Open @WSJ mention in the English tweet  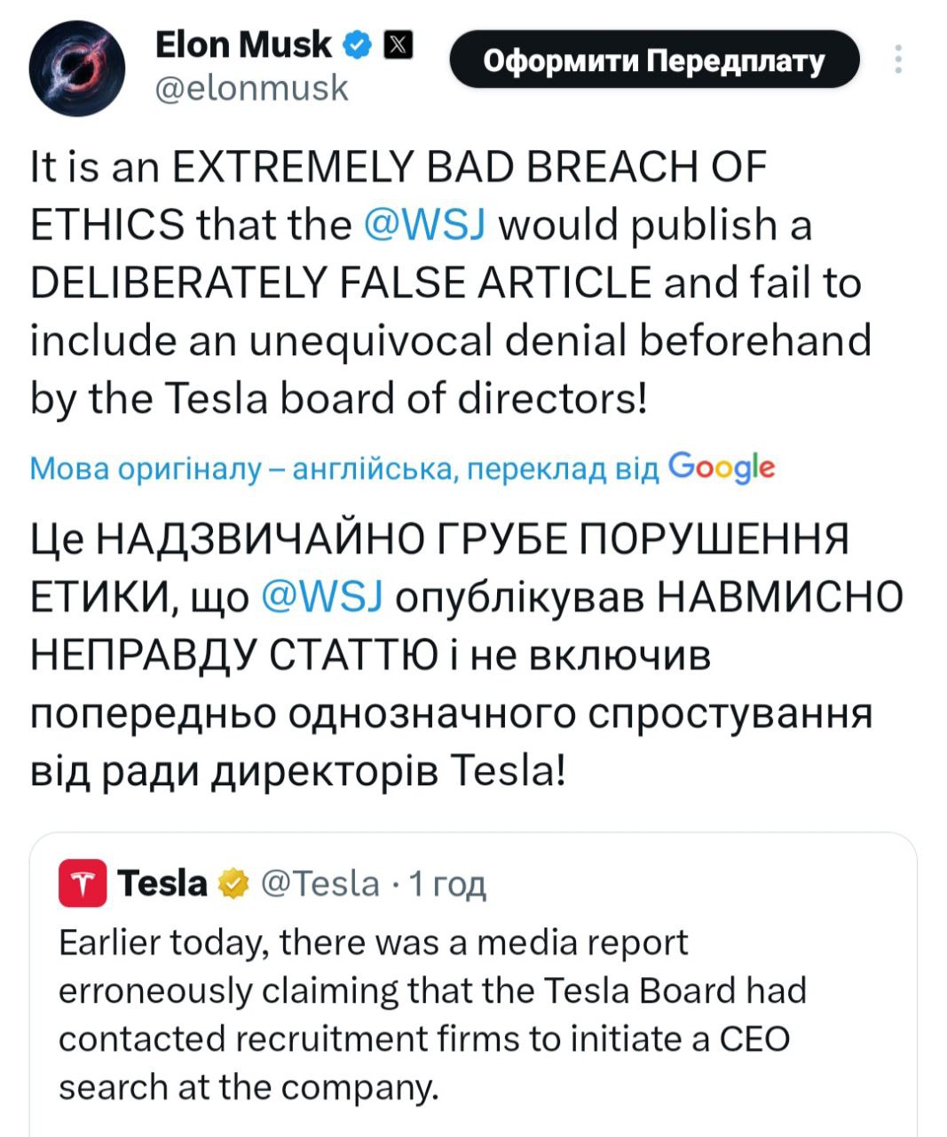tap(423, 225)
